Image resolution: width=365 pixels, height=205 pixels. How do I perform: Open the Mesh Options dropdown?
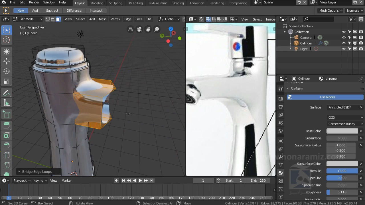point(330,11)
